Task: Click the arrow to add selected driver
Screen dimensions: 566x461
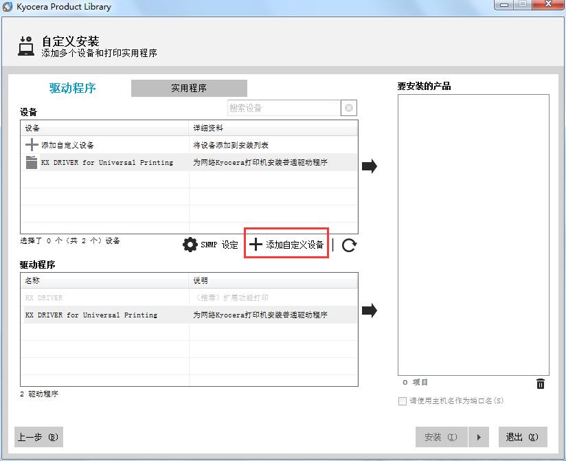Action: 370,311
